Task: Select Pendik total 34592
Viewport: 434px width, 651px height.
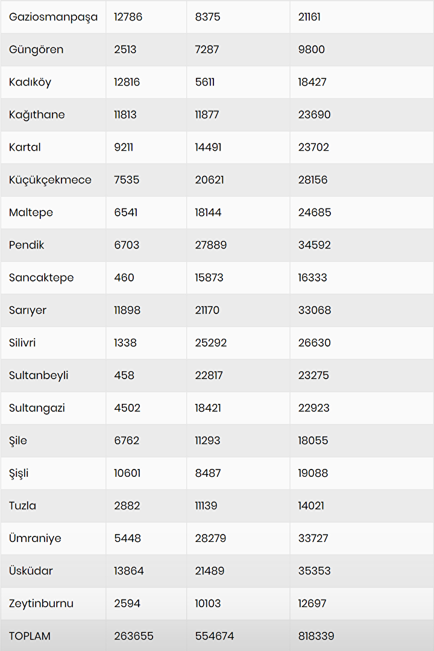Action: tap(314, 245)
